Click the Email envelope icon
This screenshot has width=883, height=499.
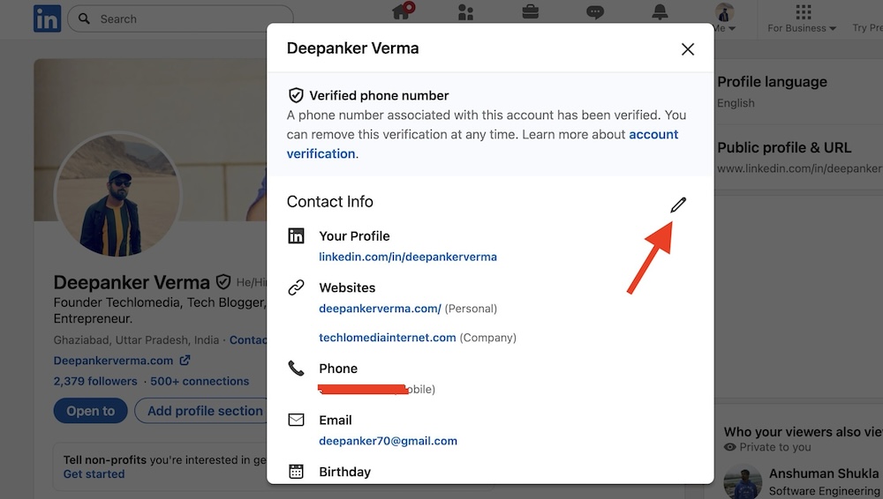296,420
